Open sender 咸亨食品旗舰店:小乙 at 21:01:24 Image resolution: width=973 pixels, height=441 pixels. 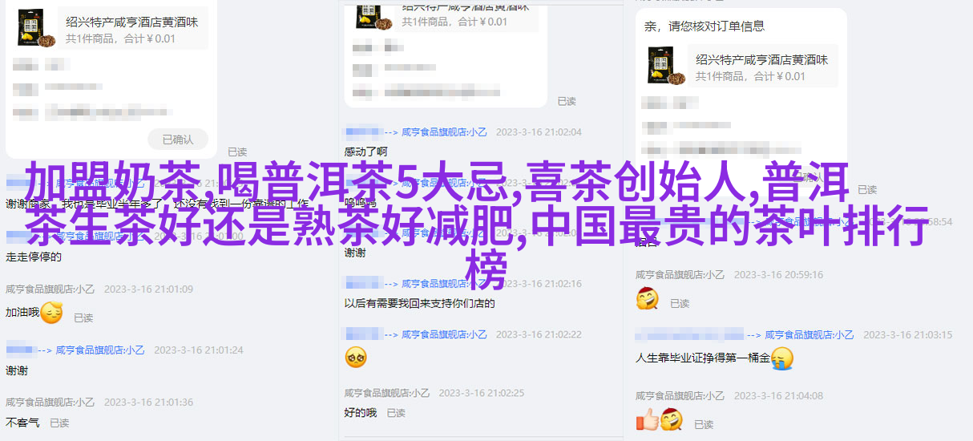tap(101, 350)
